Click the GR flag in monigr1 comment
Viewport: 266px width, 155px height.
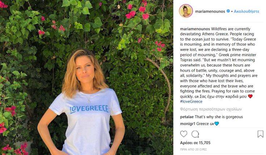[212, 124]
